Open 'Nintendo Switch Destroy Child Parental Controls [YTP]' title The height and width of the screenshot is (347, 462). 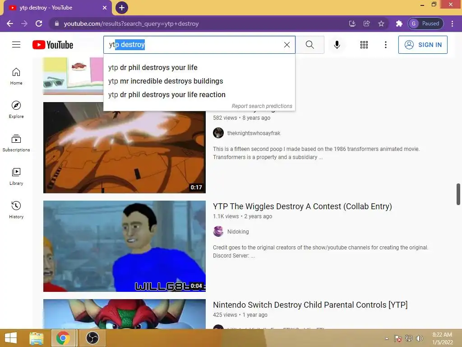click(310, 305)
